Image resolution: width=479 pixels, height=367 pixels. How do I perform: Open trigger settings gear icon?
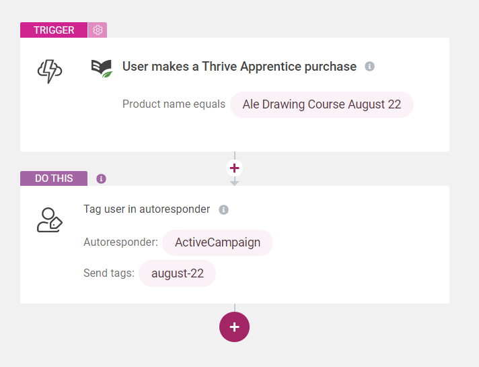98,30
